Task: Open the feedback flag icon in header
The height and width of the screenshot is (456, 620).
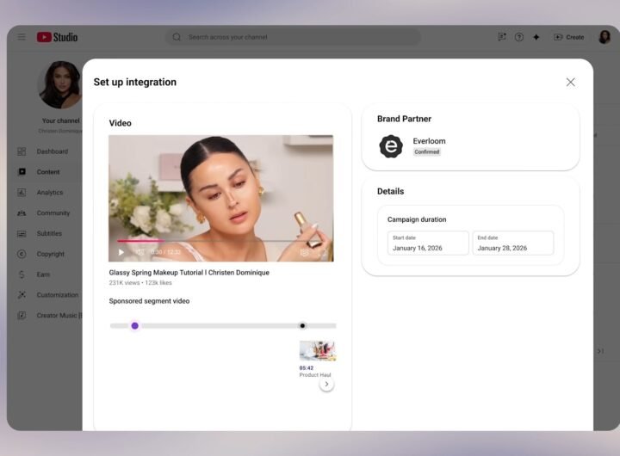Action: tap(502, 37)
